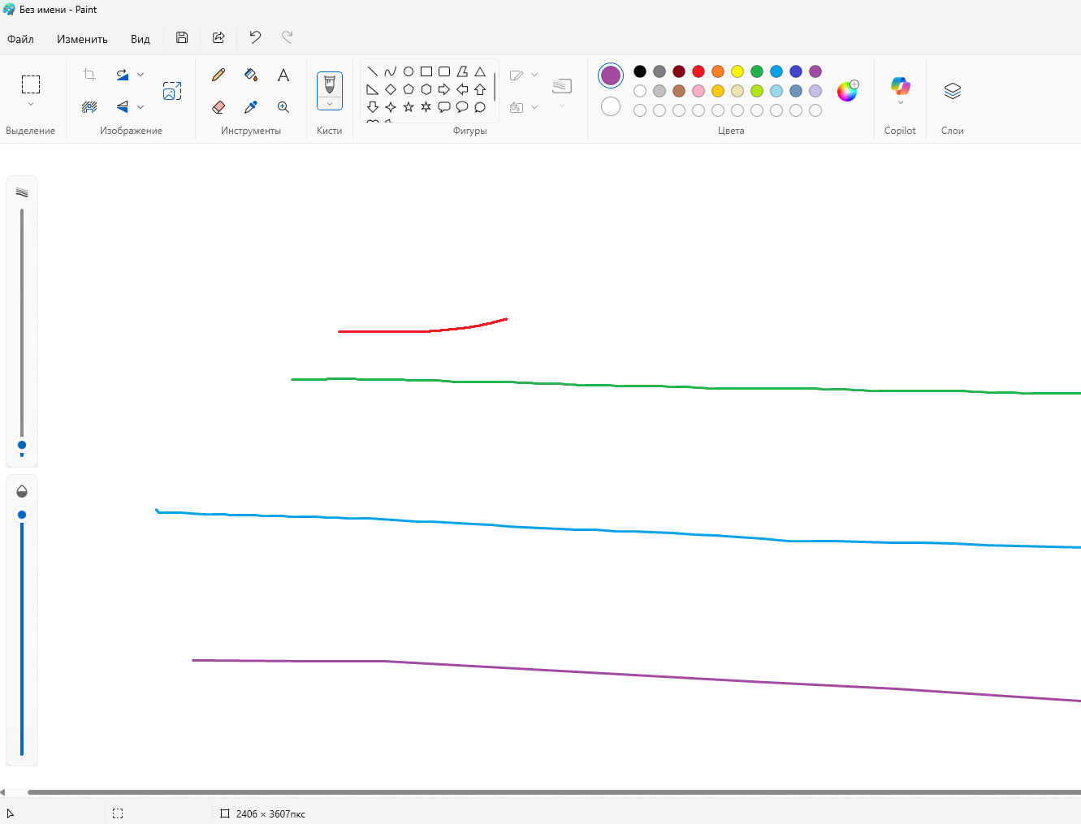Screen dimensions: 1081x824
Task: Open Copilot in Paint
Action: 900,86
